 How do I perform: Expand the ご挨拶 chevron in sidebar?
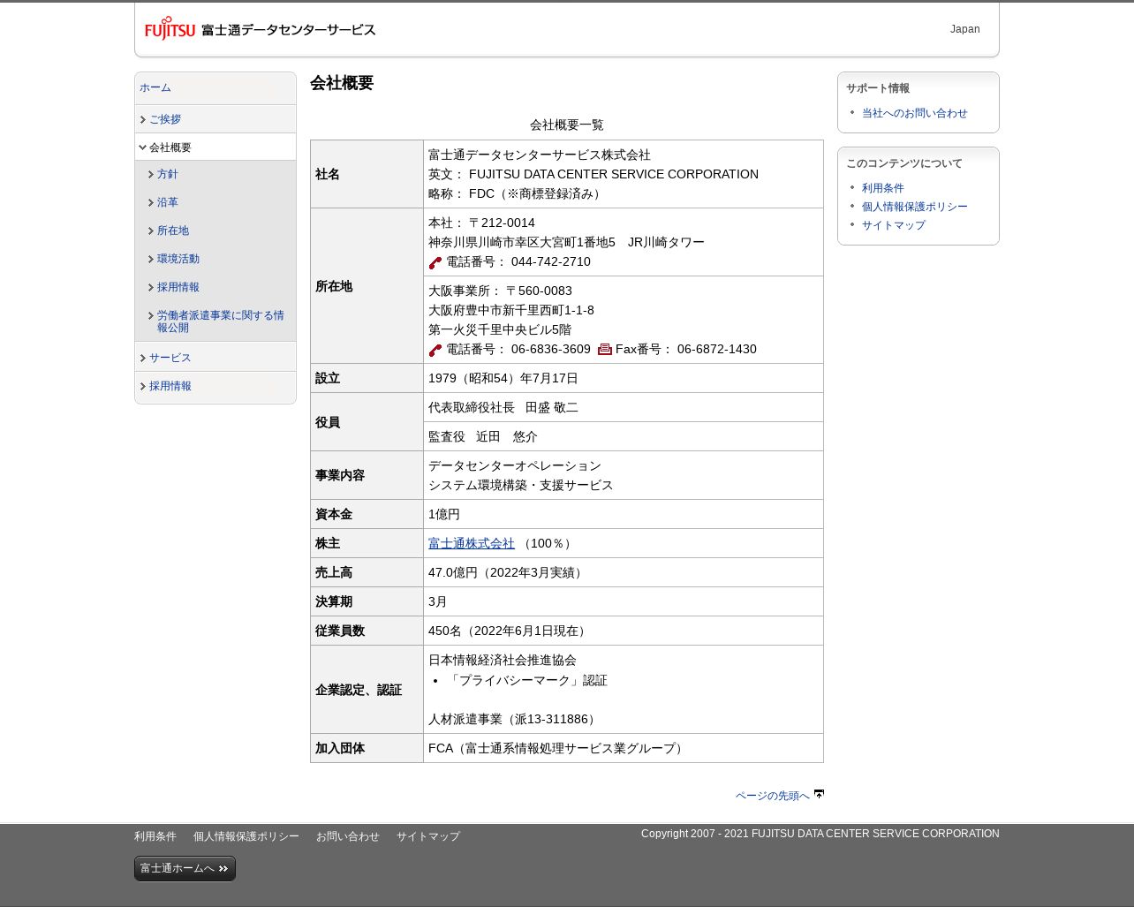[142, 119]
